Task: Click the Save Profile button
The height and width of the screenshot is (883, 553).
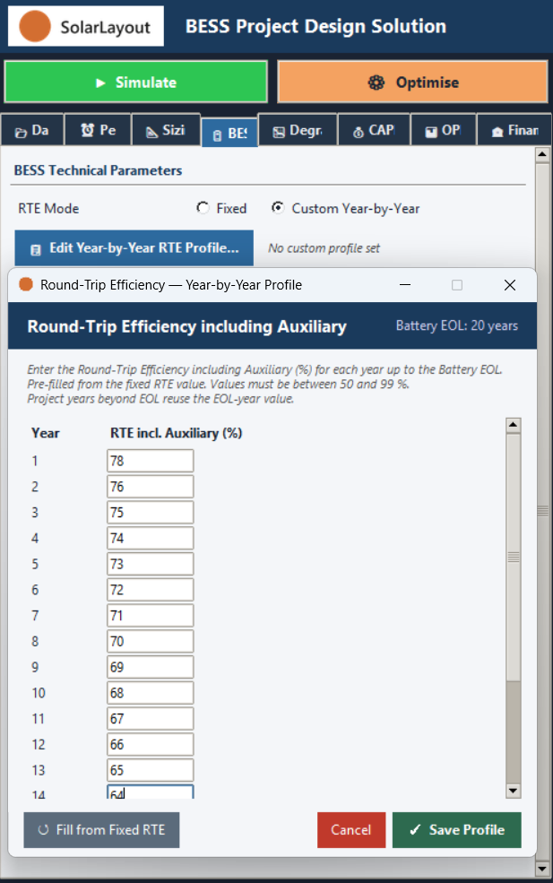Action: [457, 829]
